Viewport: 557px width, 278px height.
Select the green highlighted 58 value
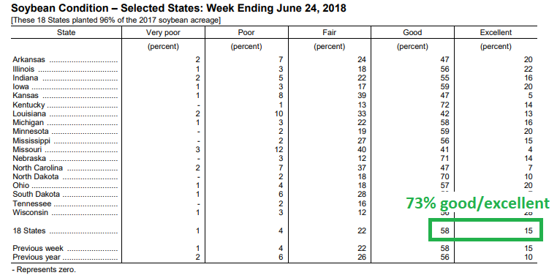(444, 230)
